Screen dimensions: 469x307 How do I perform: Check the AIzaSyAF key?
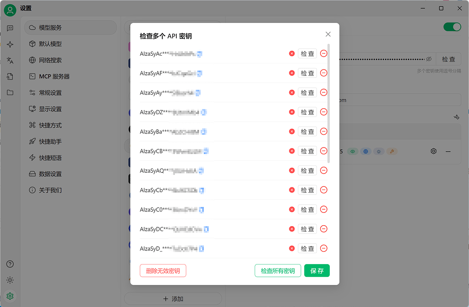[307, 73]
